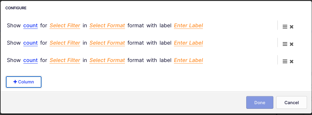Remove the first column row with X
The height and width of the screenshot is (115, 312).
[x=291, y=27]
